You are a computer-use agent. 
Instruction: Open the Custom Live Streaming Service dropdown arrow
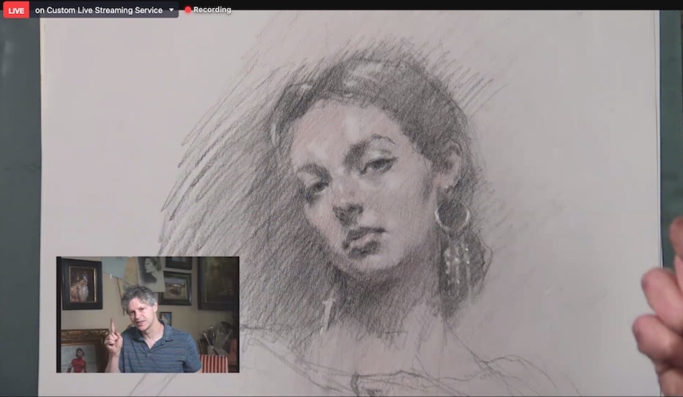tap(171, 10)
